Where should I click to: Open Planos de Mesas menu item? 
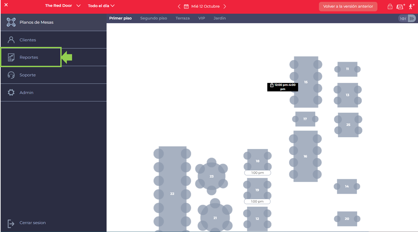pyautogui.click(x=53, y=22)
